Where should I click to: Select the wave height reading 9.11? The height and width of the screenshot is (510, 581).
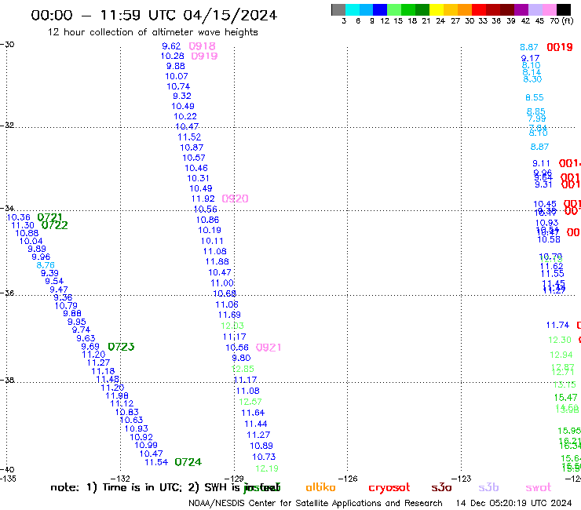(x=542, y=163)
